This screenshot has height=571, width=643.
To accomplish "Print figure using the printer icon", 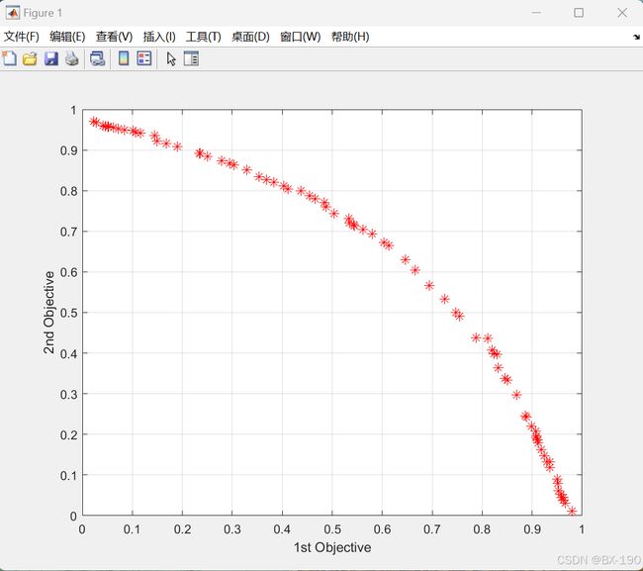I will [x=72, y=58].
